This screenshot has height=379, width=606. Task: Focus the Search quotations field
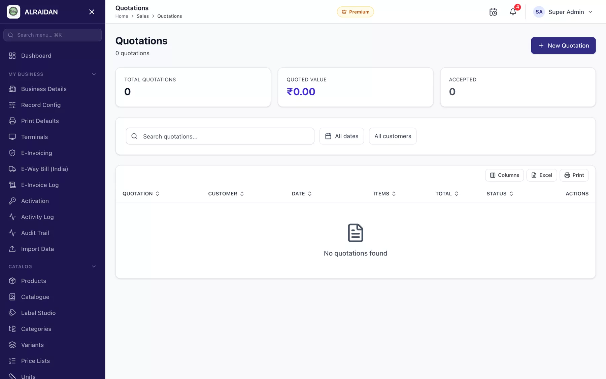click(220, 136)
